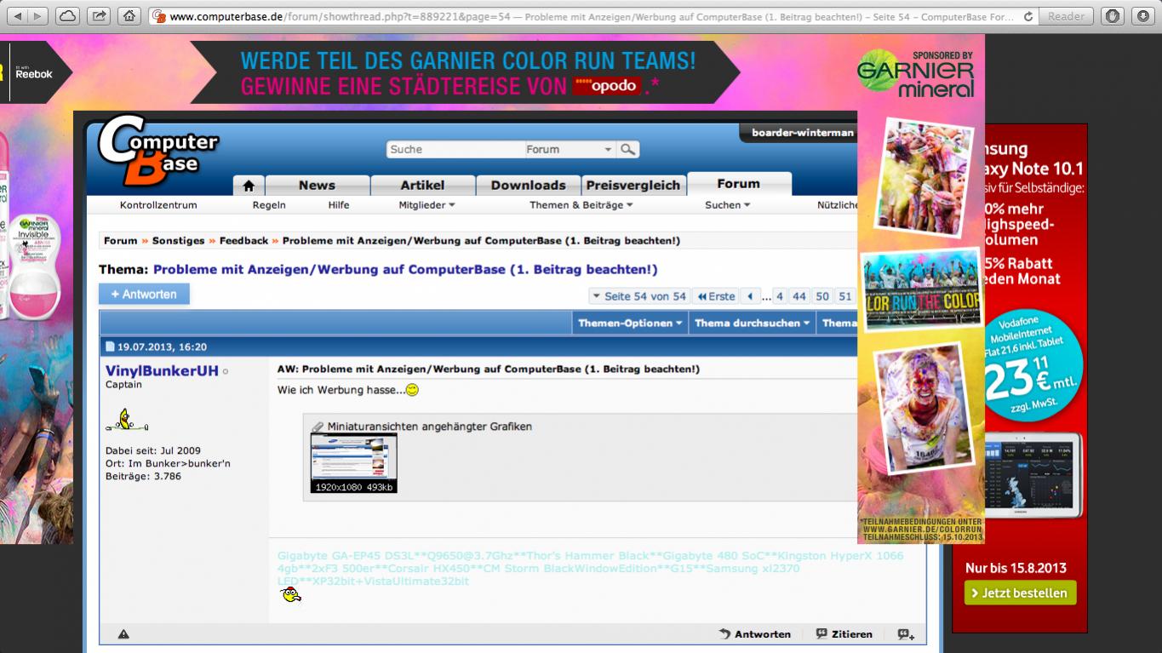This screenshot has height=653, width=1162.
Task: Switch to the Artikel tab
Action: [422, 185]
